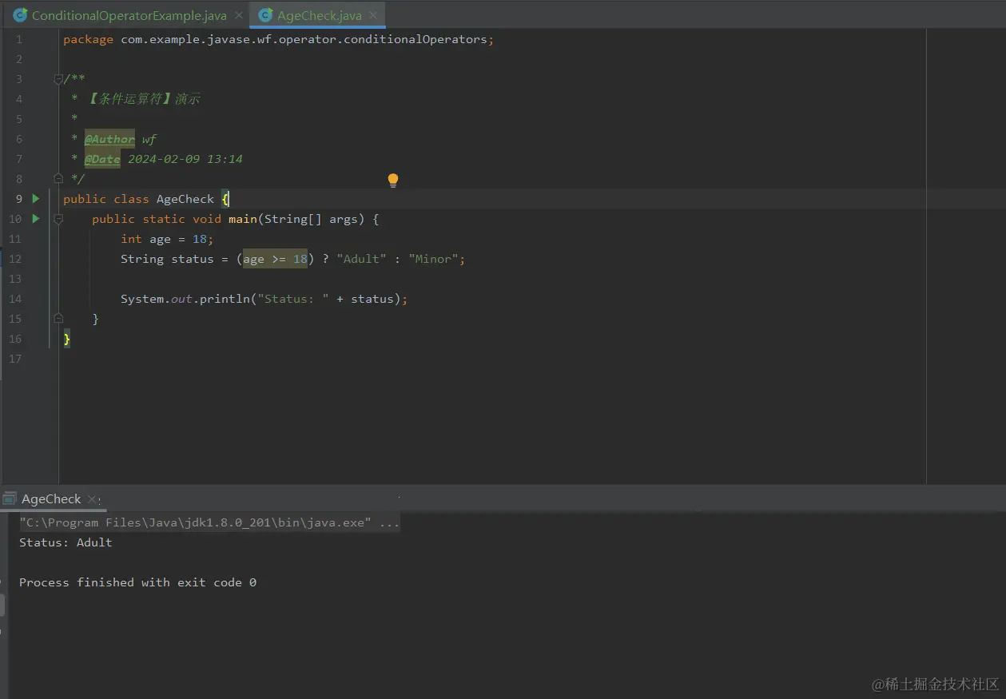Click the date value 2024-02-09 13:14

pyautogui.click(x=185, y=159)
